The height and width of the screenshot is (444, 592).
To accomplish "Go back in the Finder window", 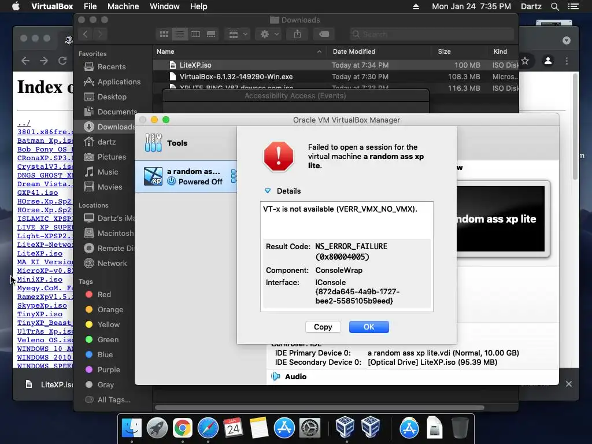I will pos(86,34).
